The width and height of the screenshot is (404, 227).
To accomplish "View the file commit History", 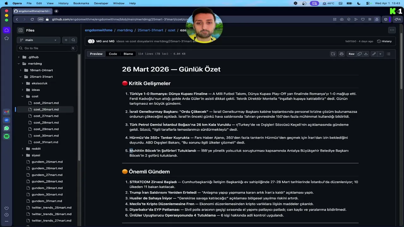I will (384, 41).
